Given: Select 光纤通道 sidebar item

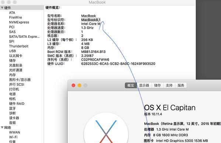Looking at the screenshot, I should coord(15,70).
